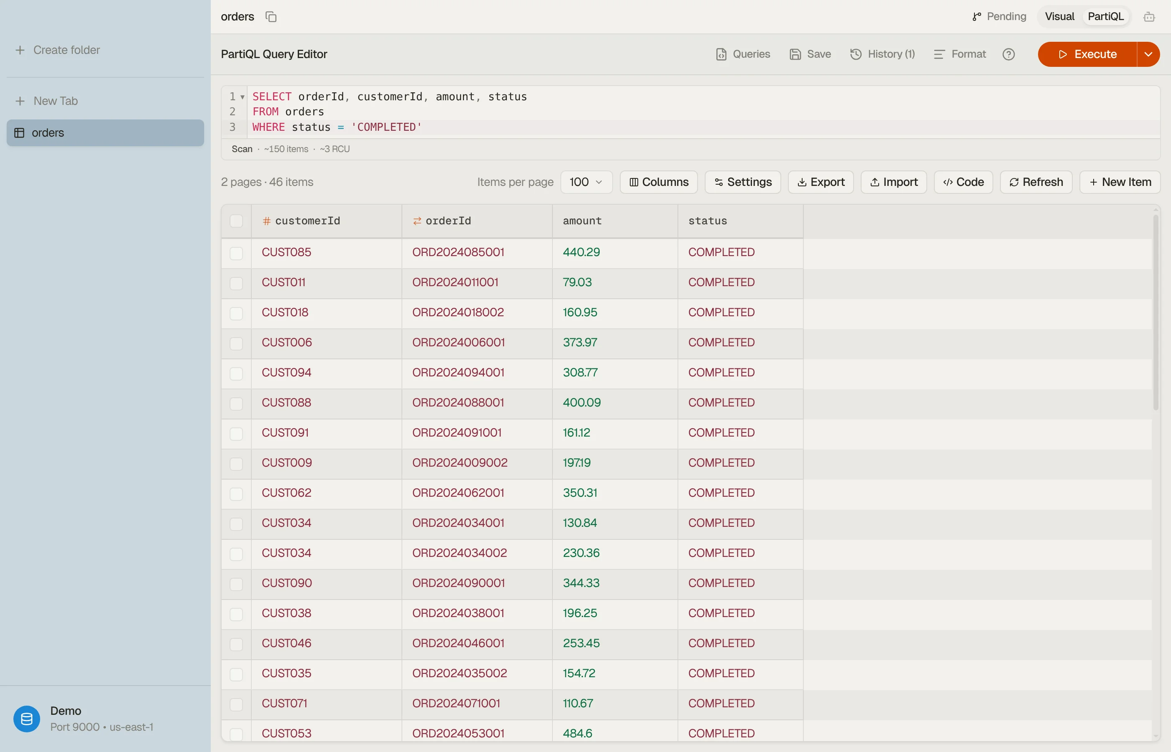
Task: Sort by the amount column header
Action: pyautogui.click(x=614, y=221)
